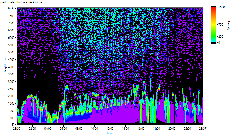Image resolution: width=231 pixels, height=136 pixels.
Task: Click the 06:00 time tick label
Action: pyautogui.click(x=63, y=129)
